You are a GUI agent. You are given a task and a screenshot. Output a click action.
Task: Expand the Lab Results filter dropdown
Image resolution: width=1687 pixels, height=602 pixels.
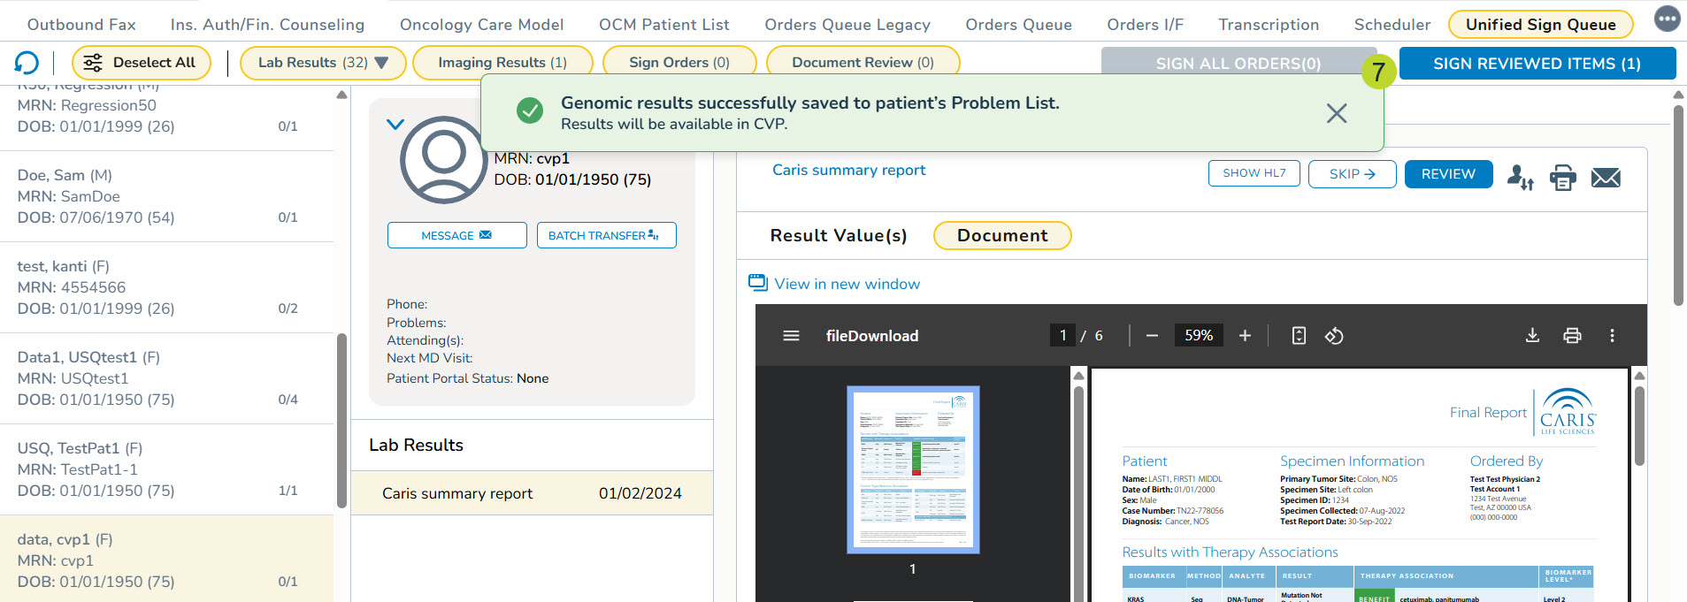[381, 63]
